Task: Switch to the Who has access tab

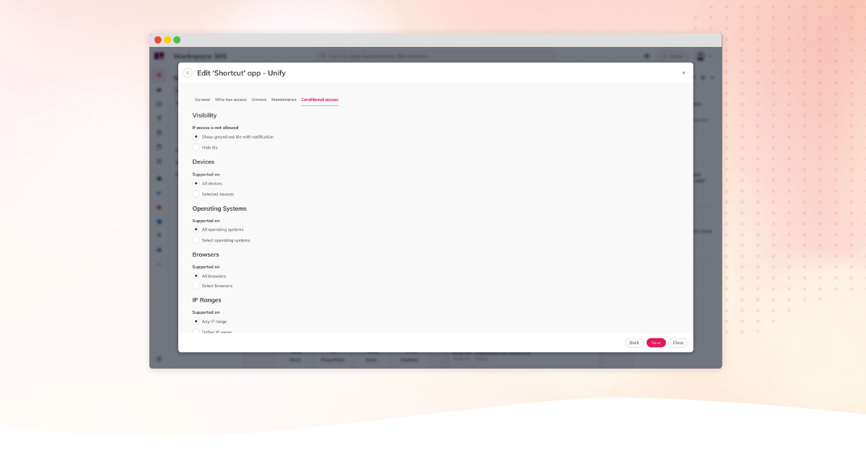Action: (230, 100)
